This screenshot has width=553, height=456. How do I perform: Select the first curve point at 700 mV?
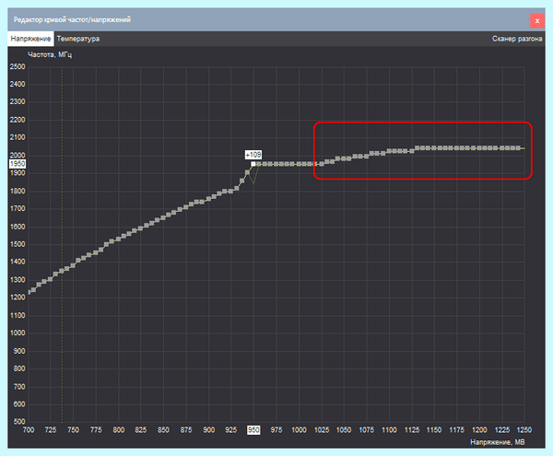point(29,292)
